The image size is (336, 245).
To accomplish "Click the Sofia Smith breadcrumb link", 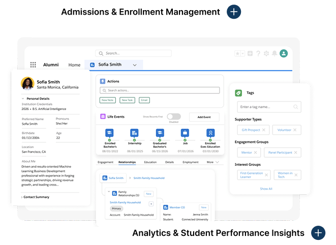I will pos(116,178).
